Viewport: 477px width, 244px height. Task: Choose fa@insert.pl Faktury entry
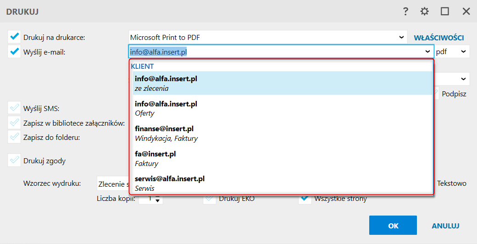pos(283,159)
